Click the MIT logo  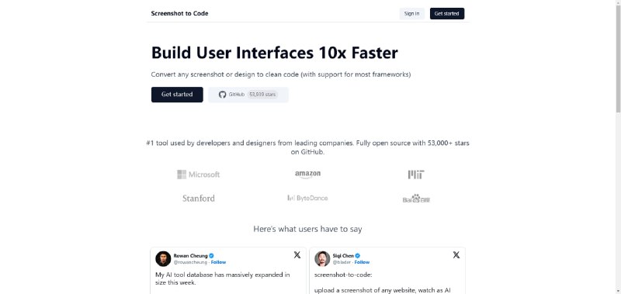pyautogui.click(x=416, y=175)
